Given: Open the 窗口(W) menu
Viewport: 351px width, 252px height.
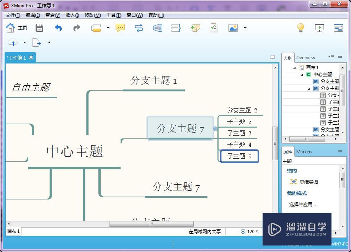Looking at the screenshot, I should pos(135,15).
